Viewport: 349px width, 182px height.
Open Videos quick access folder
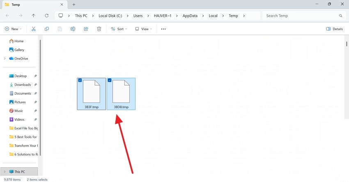[x=17, y=119]
